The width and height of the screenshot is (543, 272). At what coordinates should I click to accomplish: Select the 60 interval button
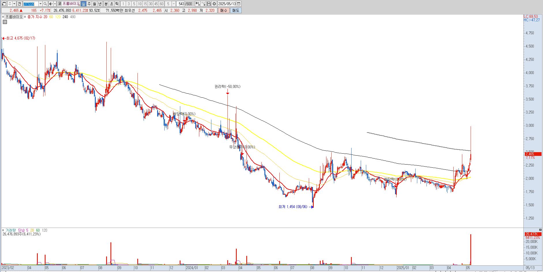(x=161, y=4)
